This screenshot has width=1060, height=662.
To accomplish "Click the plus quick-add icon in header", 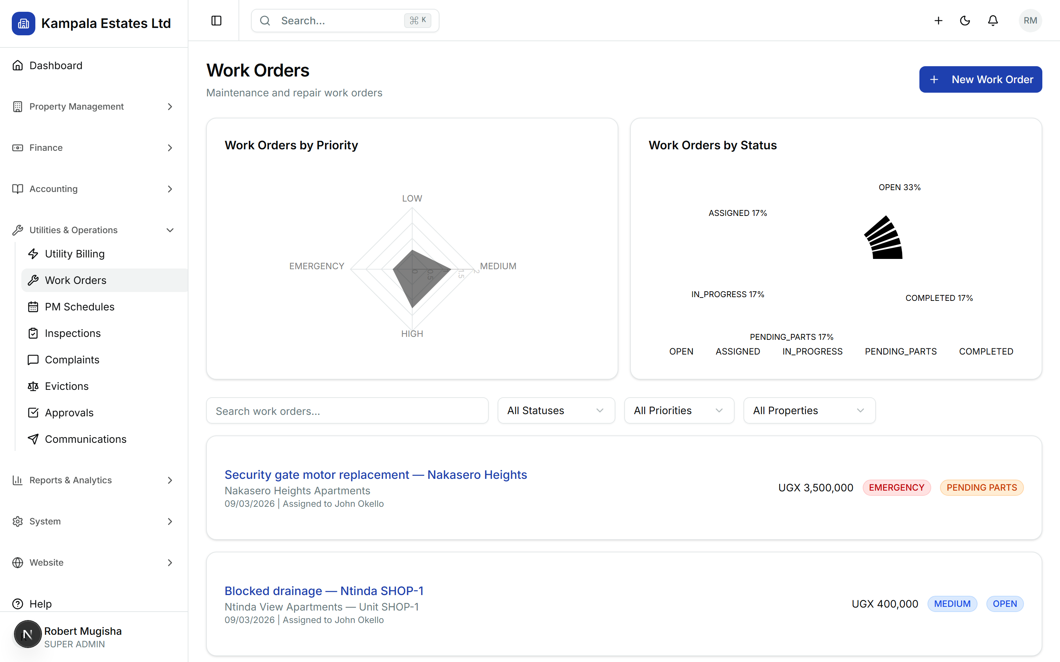I will click(938, 21).
